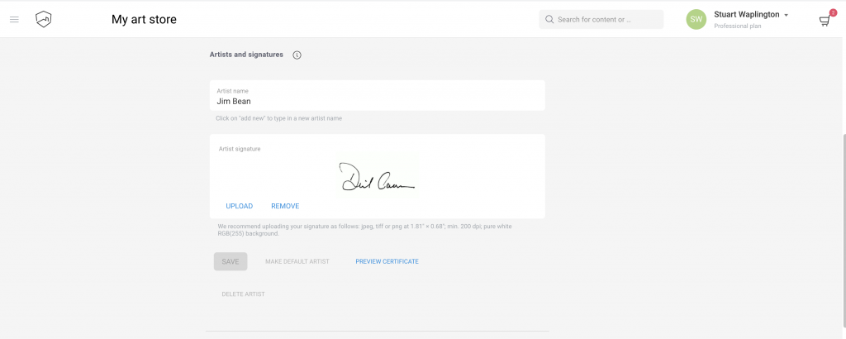Open the PREVIEW CERTIFICATE link
Image resolution: width=846 pixels, height=339 pixels.
[387, 261]
